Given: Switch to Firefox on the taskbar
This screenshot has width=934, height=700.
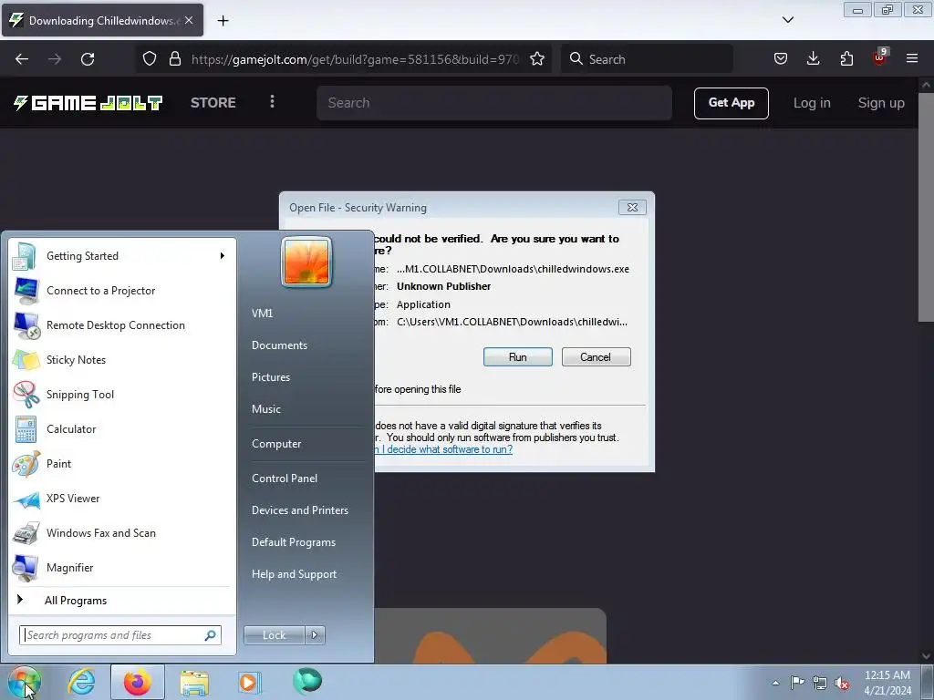Looking at the screenshot, I should point(138,682).
